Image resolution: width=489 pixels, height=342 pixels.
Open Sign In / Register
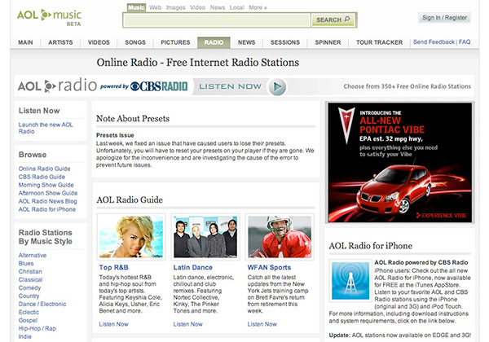point(444,18)
